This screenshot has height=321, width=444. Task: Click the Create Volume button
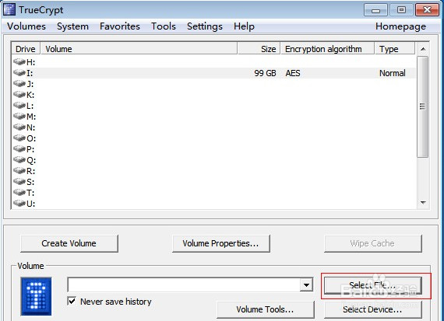(x=69, y=243)
